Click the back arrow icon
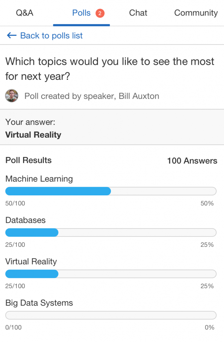Image resolution: width=224 pixels, height=342 pixels. 11,35
